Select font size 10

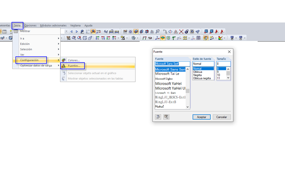pos(219,75)
